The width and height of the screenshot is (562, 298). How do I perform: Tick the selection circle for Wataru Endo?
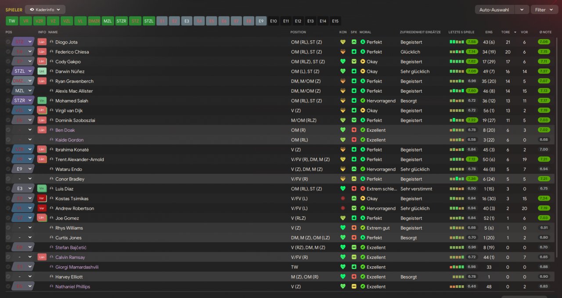pos(8,169)
